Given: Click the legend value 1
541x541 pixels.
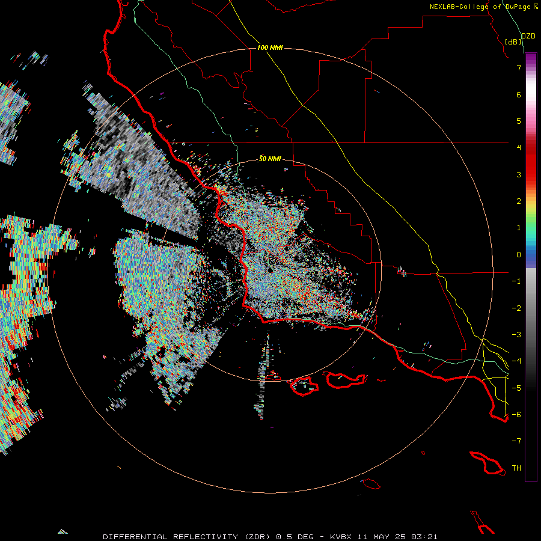Looking at the screenshot, I should (519, 228).
